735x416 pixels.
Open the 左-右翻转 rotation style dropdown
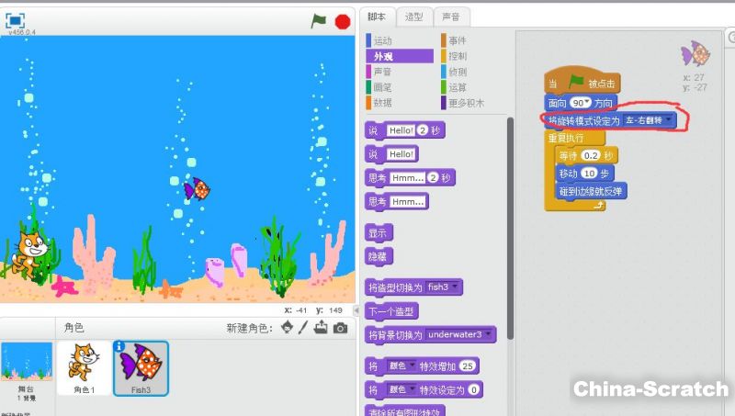point(670,120)
